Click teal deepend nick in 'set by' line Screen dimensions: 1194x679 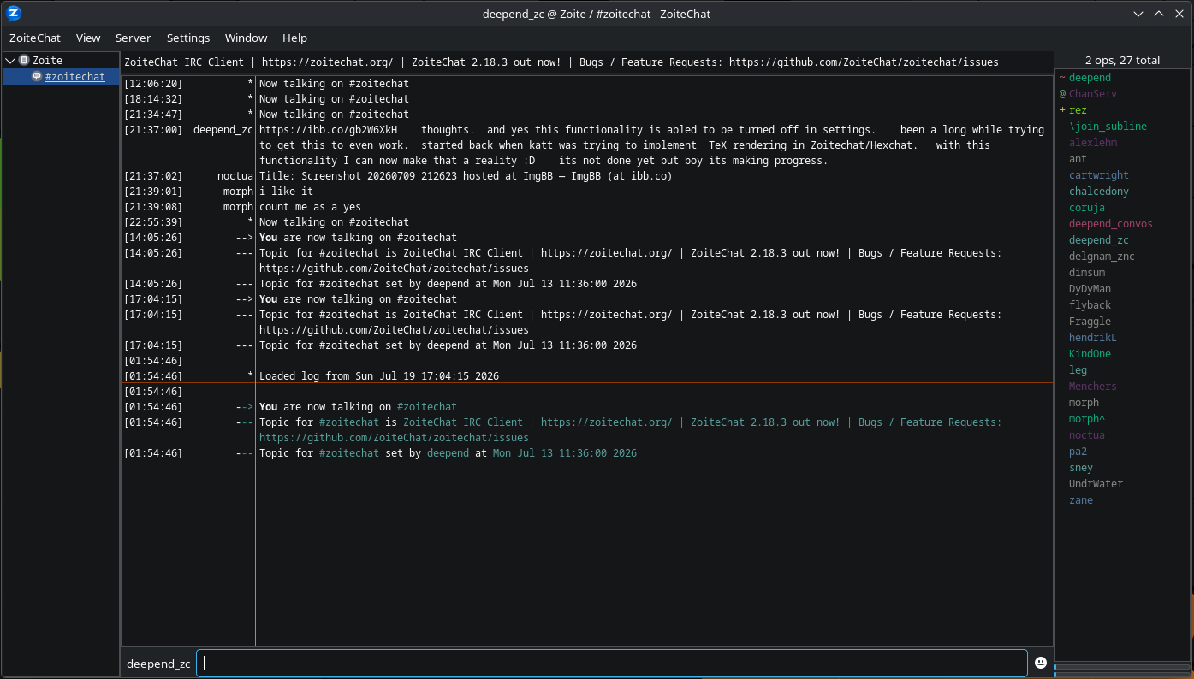click(448, 453)
